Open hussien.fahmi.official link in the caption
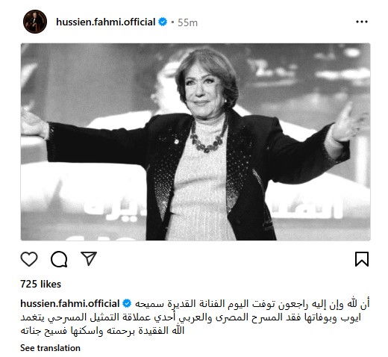The image size is (388, 357). (x=70, y=304)
